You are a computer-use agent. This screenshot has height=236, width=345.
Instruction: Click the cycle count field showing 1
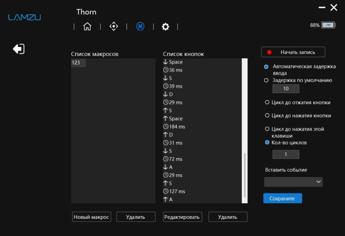(286, 154)
